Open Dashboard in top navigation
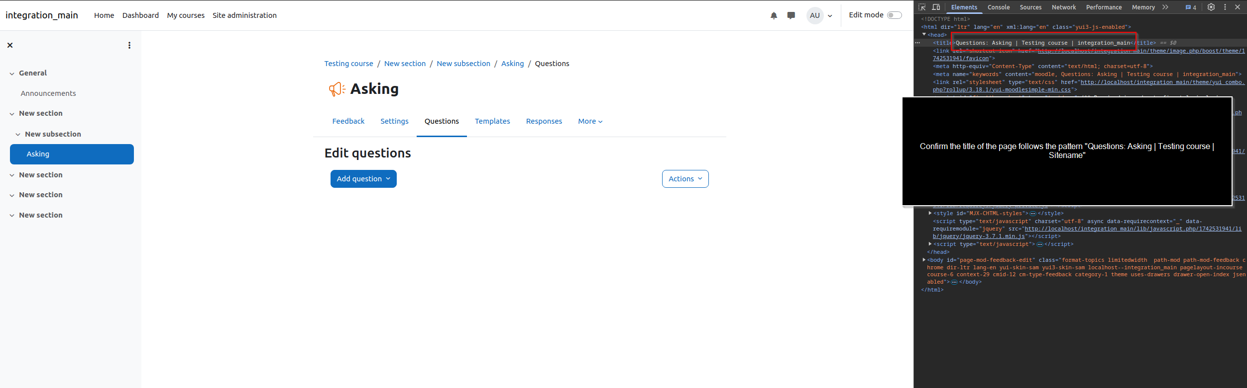Image resolution: width=1247 pixels, height=388 pixels. [140, 15]
